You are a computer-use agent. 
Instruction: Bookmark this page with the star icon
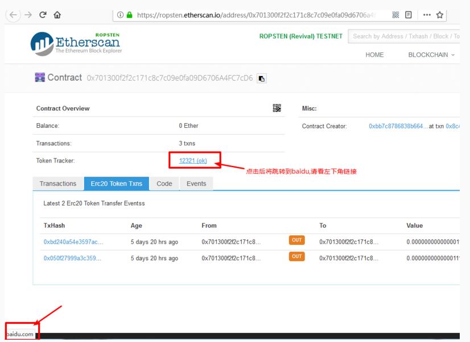tap(440, 15)
